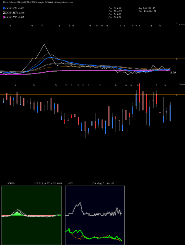The width and height of the screenshot is (185, 245).
Task: Click the 'MACD:' panel heading
Action: click(11, 183)
